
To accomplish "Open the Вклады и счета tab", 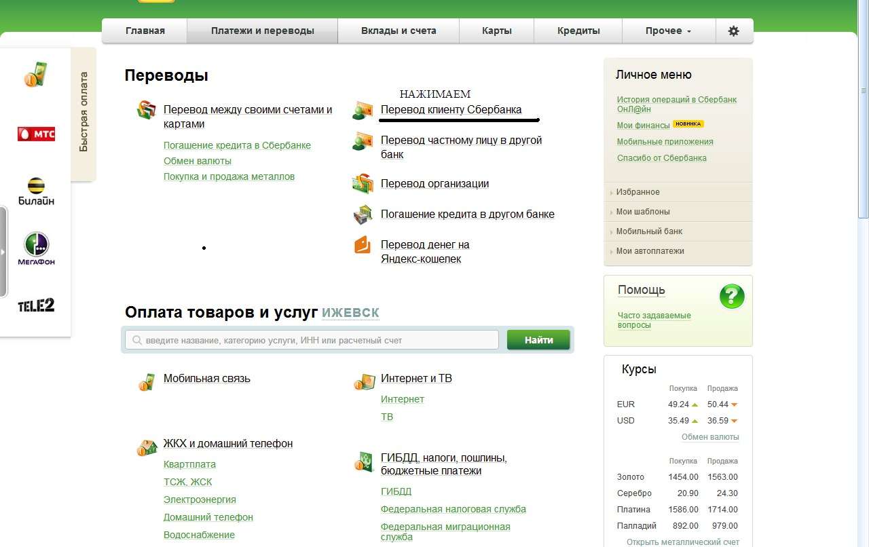I will coord(399,31).
